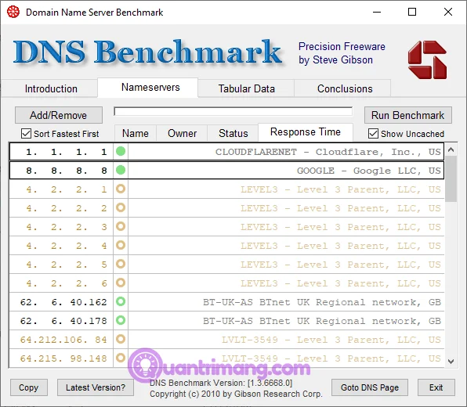Image resolution: width=467 pixels, height=407 pixels.
Task: Click the green status dot for 1.1.1.1
Action: pyautogui.click(x=121, y=151)
